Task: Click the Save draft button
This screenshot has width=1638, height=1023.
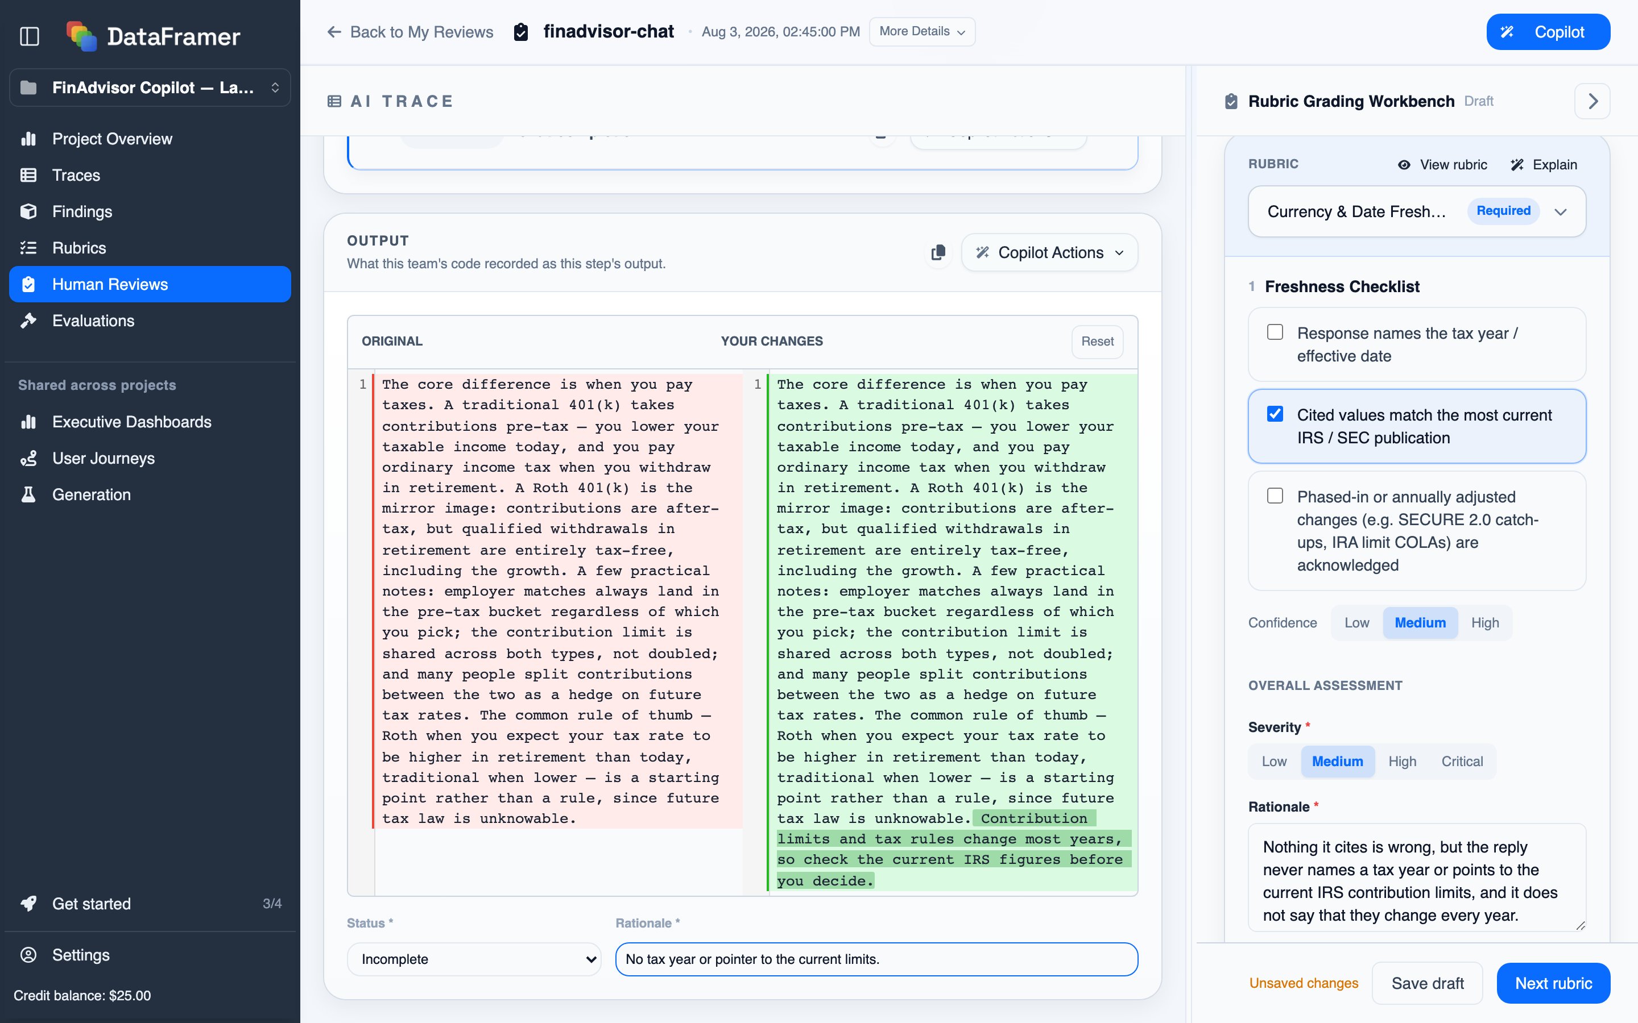Action: (1428, 983)
